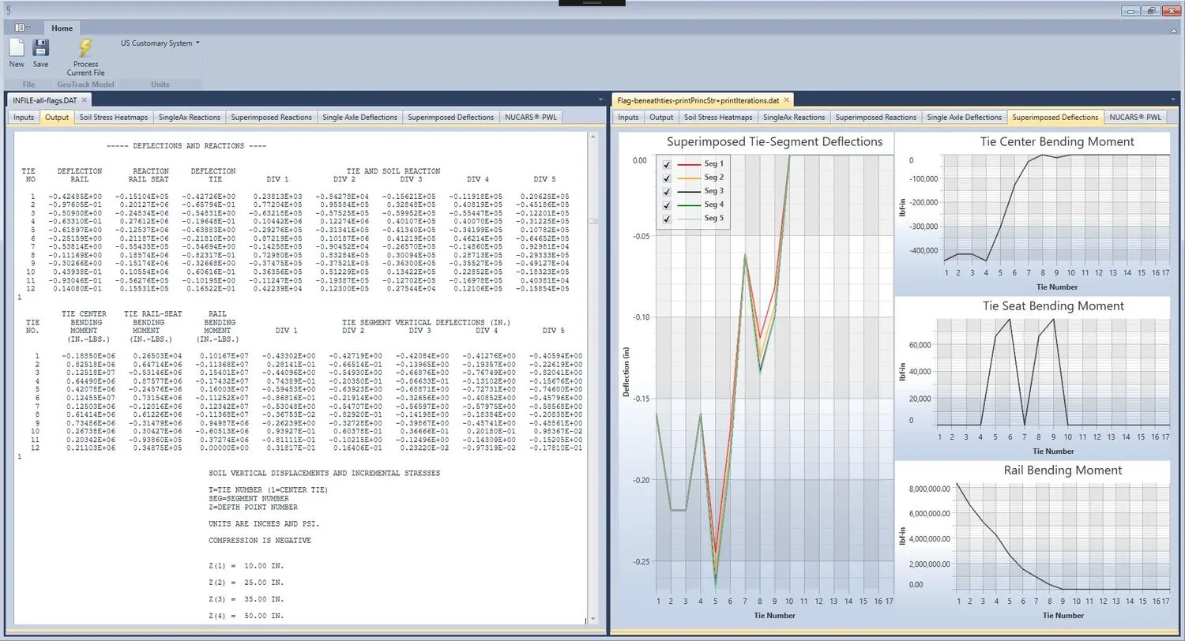The image size is (1185, 641).
Task: Open the US Customary System units dropdown
Action: coord(160,43)
